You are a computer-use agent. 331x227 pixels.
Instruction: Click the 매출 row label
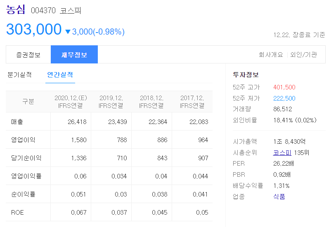[x=17, y=122]
